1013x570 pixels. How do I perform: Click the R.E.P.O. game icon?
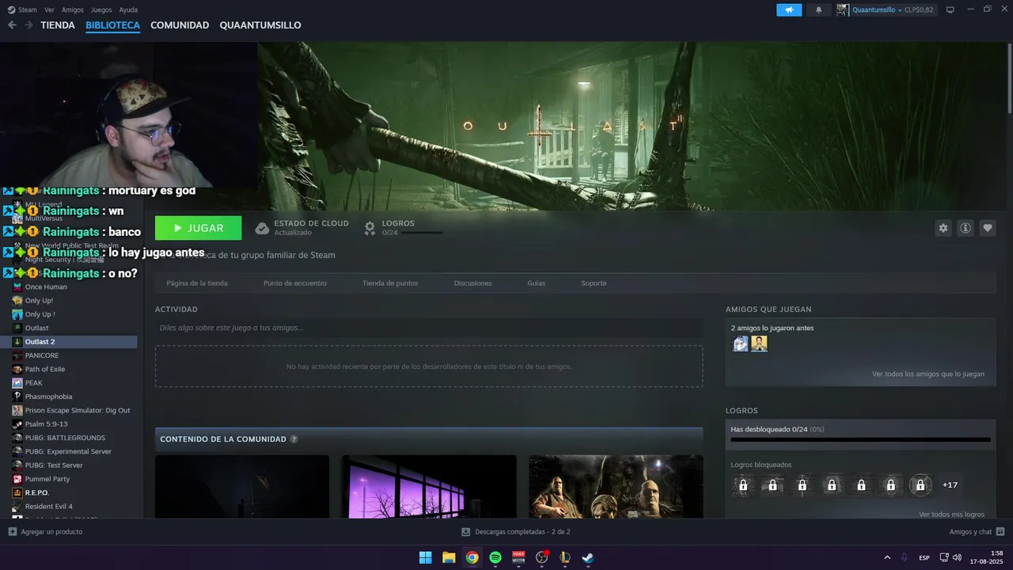17,492
